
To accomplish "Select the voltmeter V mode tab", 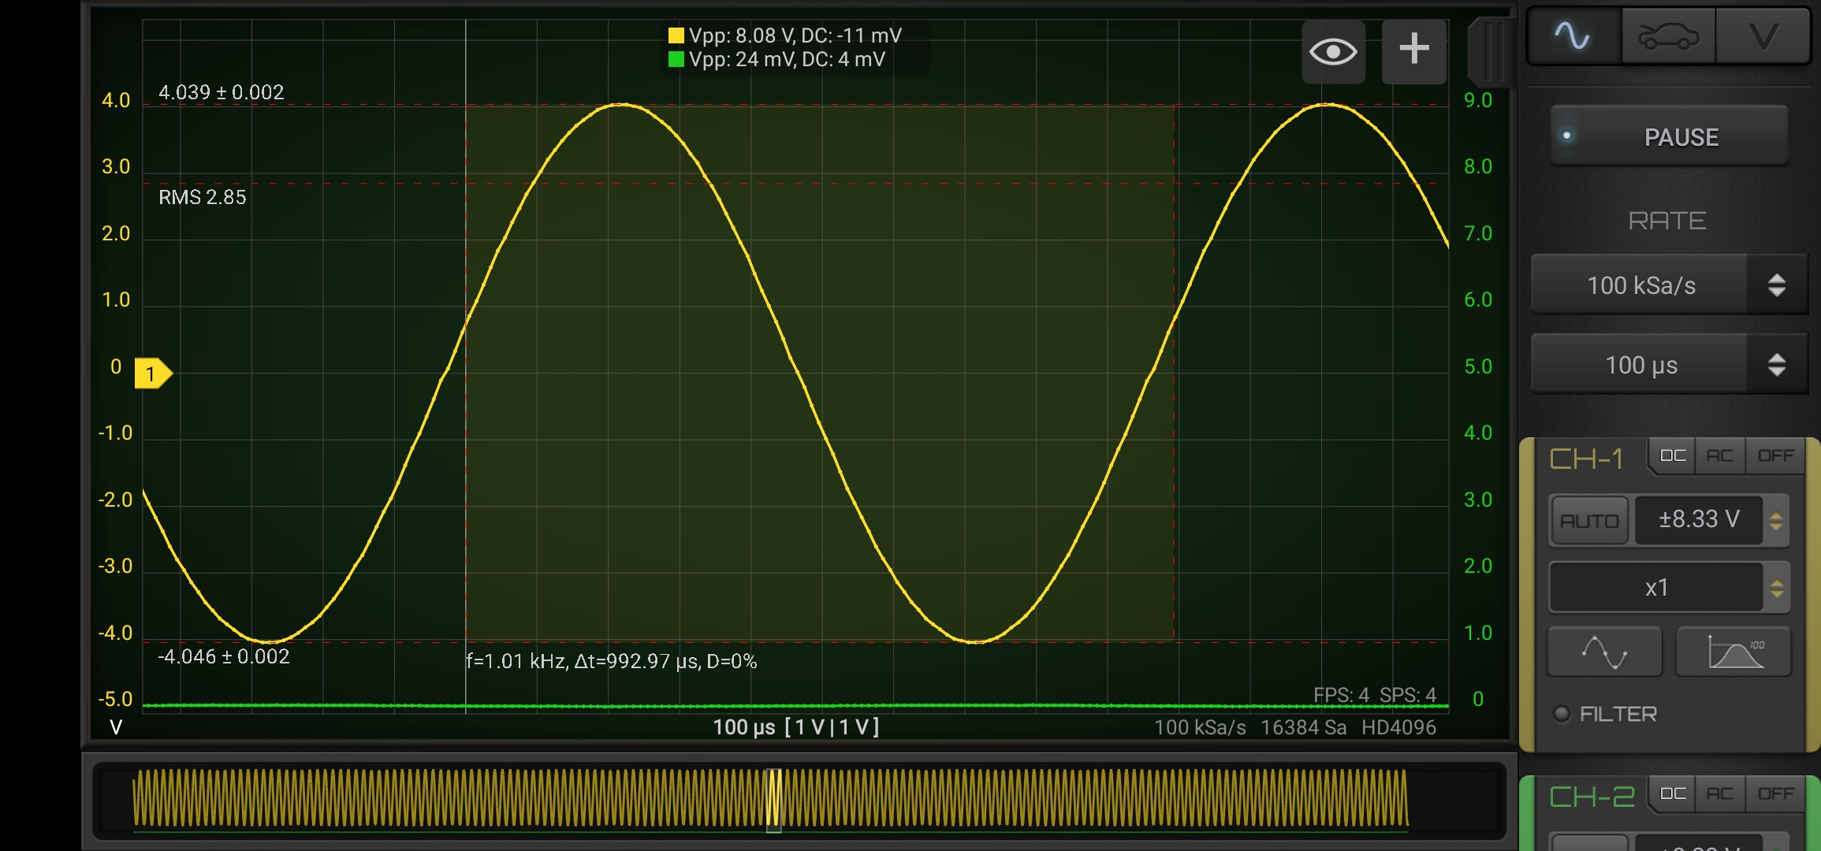I will (x=1763, y=36).
